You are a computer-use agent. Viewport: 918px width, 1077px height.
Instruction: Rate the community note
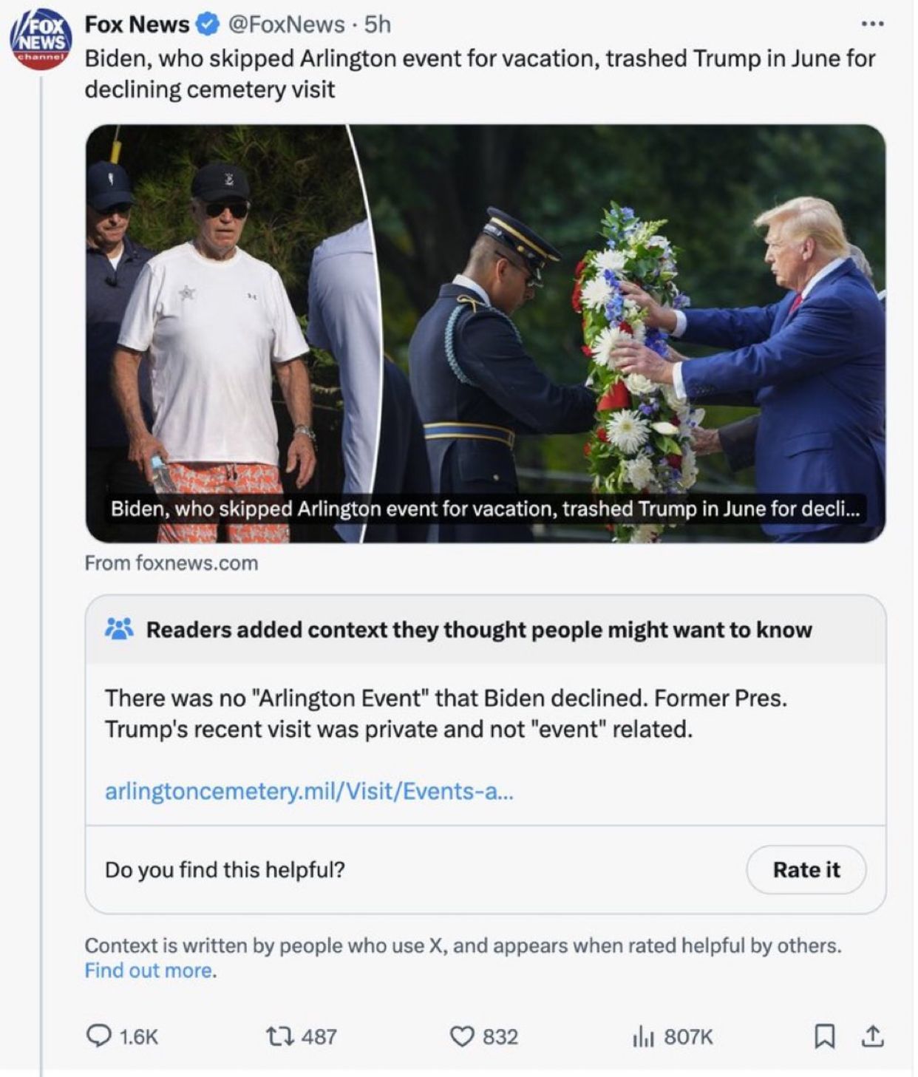pyautogui.click(x=806, y=869)
